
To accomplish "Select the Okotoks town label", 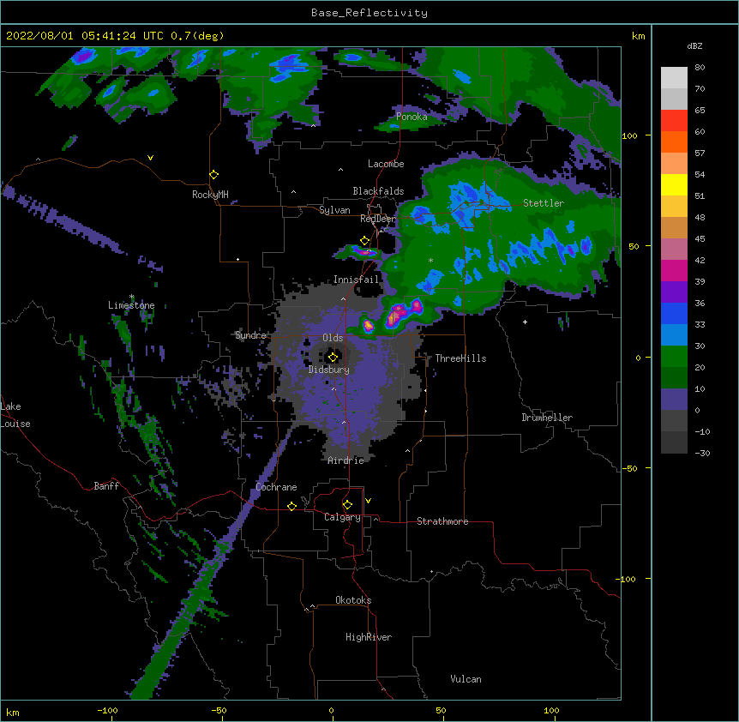I will [x=353, y=600].
